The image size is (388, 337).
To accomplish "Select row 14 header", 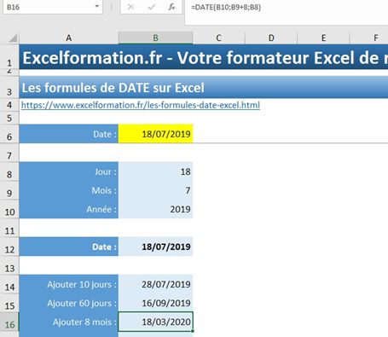I will pos(9,284).
